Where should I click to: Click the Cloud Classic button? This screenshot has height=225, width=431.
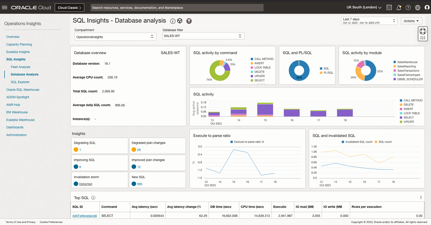[69, 8]
